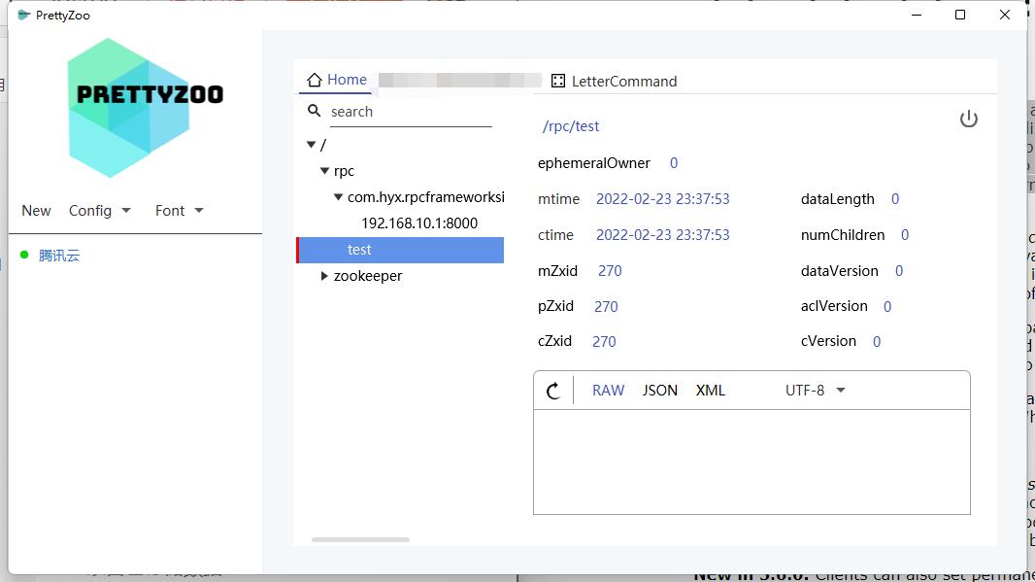Click the New server button
Viewport: 1035px width, 582px height.
point(36,211)
